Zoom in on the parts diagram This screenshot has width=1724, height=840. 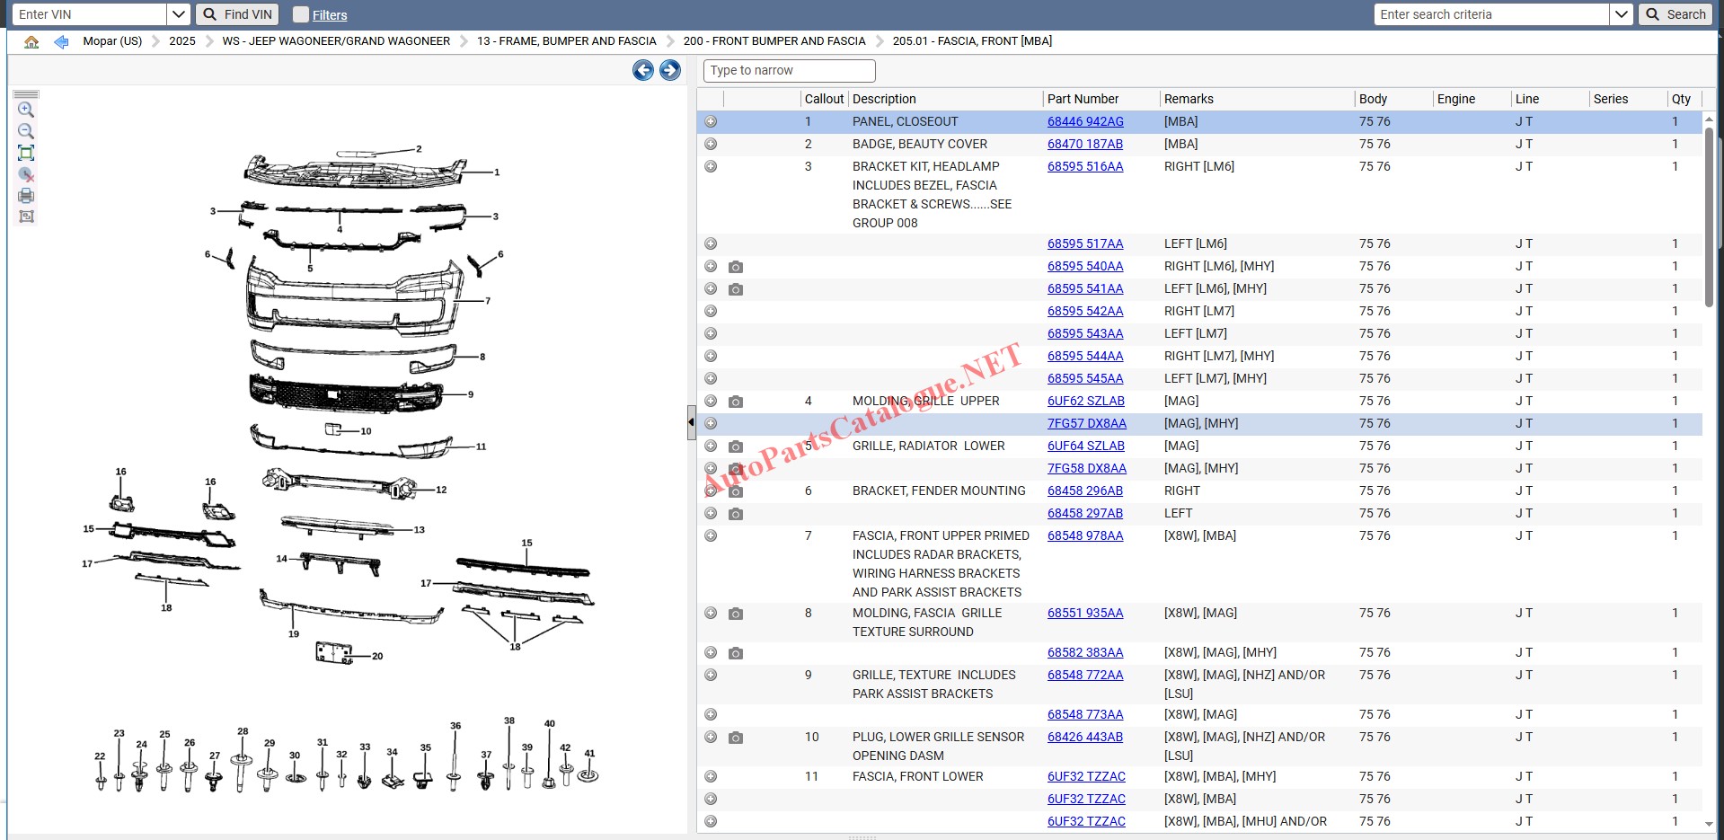pos(26,110)
